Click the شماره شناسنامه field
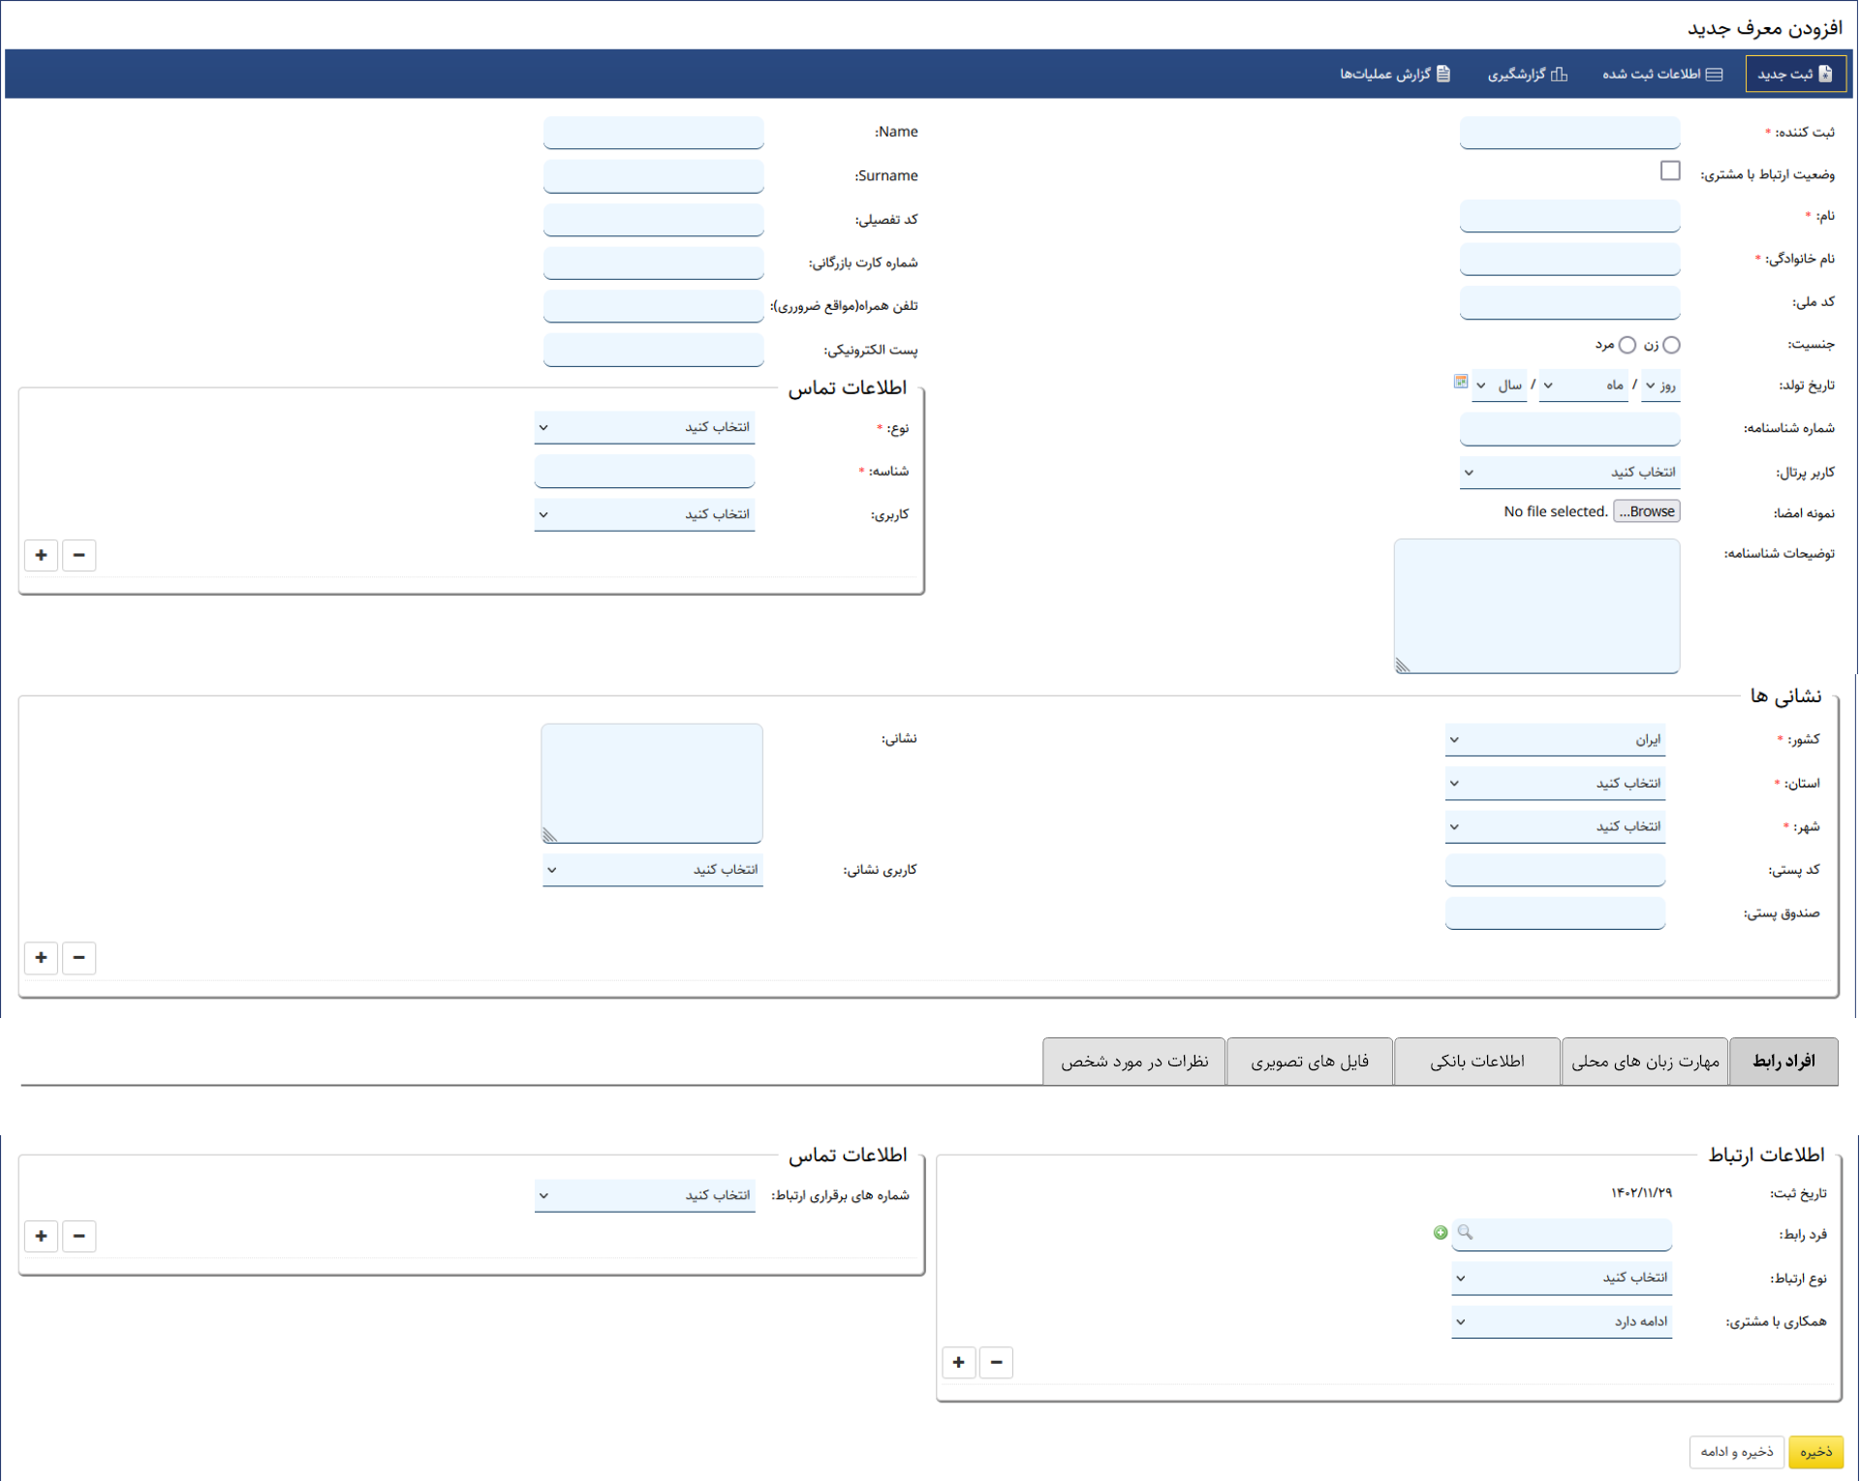This screenshot has height=1481, width=1860. tap(1569, 429)
